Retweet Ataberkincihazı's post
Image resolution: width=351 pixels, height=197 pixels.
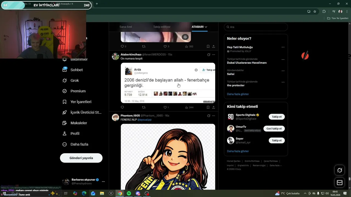(x=144, y=107)
